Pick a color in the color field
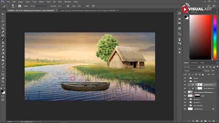Image resolution: width=219 pixels, height=123 pixels. click(x=200, y=37)
